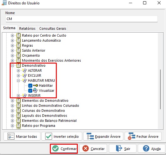
Task: Select the Rateio por Programa label
Action: click(x=39, y=126)
